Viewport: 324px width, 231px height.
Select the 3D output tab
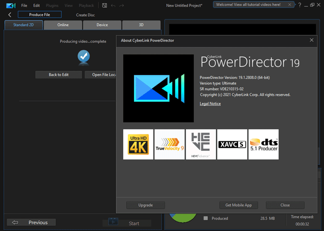tap(141, 25)
